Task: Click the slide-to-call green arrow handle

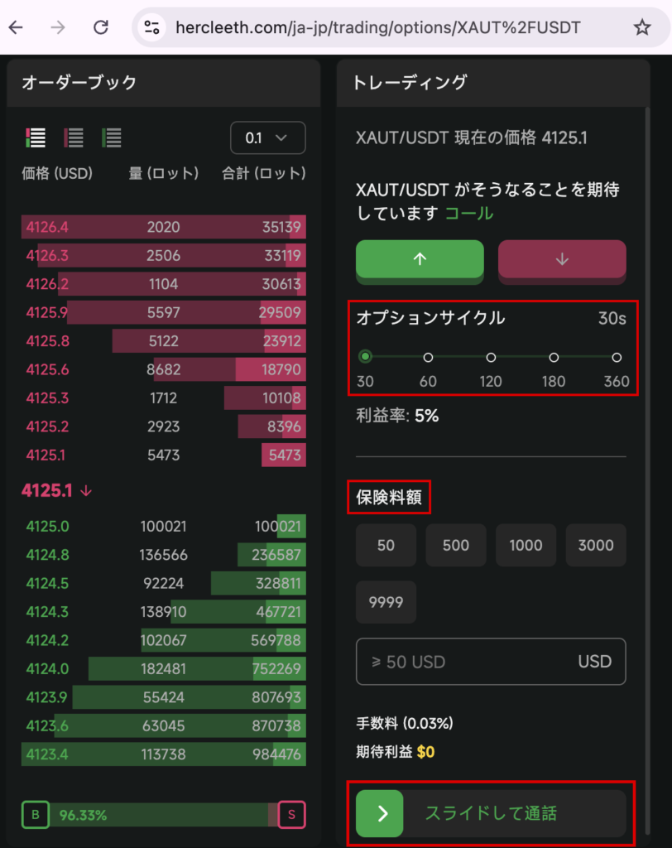Action: coord(380,813)
